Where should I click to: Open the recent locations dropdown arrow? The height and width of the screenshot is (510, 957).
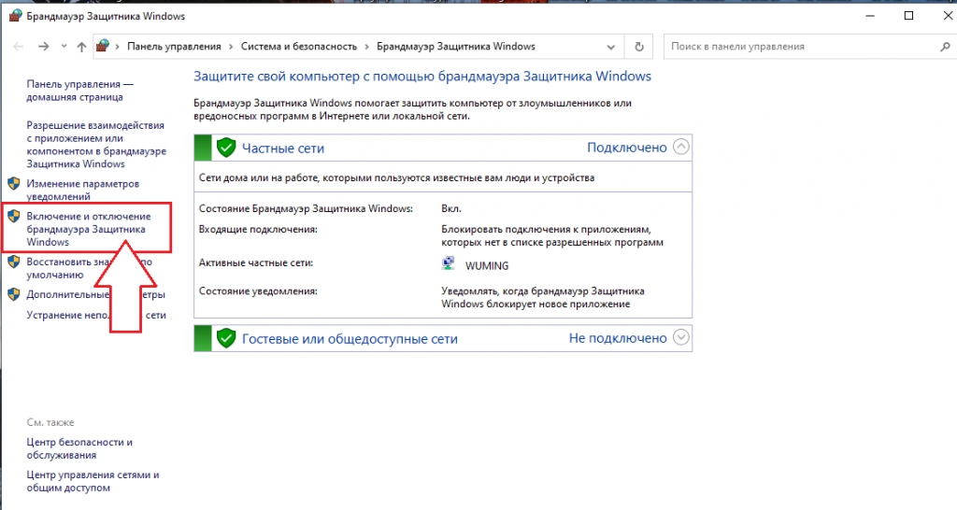[x=64, y=47]
